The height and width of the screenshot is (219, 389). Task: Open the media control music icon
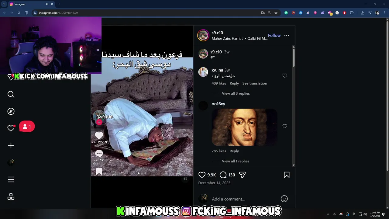coord(370,13)
